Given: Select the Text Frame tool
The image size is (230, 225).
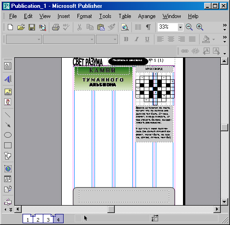Looking at the screenshot, I should pyautogui.click(x=8, y=66).
